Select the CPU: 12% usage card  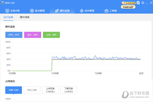32,90
